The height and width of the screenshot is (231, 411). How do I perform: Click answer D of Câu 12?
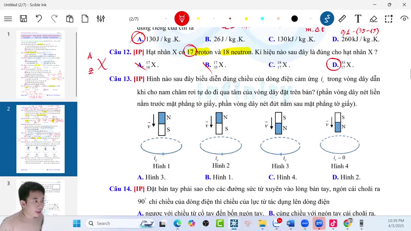tap(343, 65)
